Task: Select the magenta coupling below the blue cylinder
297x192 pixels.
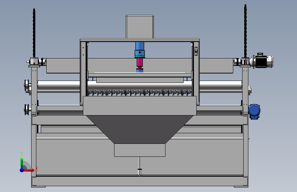Action: 140,63
